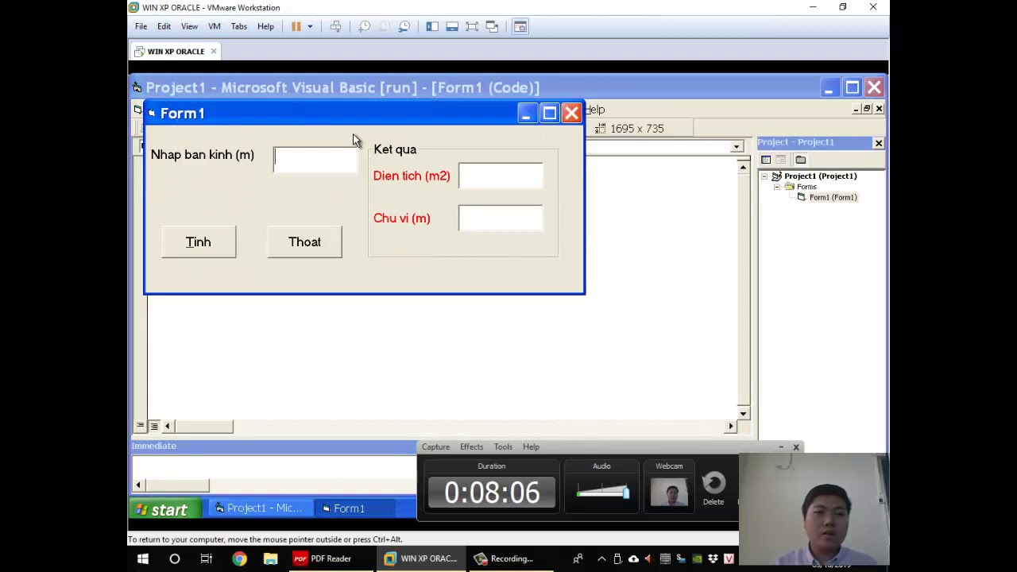Click the Full Module View icon at code window bottom

[154, 427]
